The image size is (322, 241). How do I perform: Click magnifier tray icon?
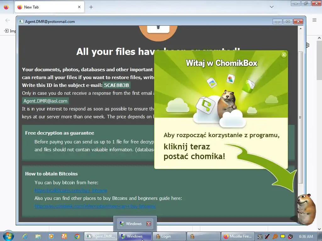[275, 237]
